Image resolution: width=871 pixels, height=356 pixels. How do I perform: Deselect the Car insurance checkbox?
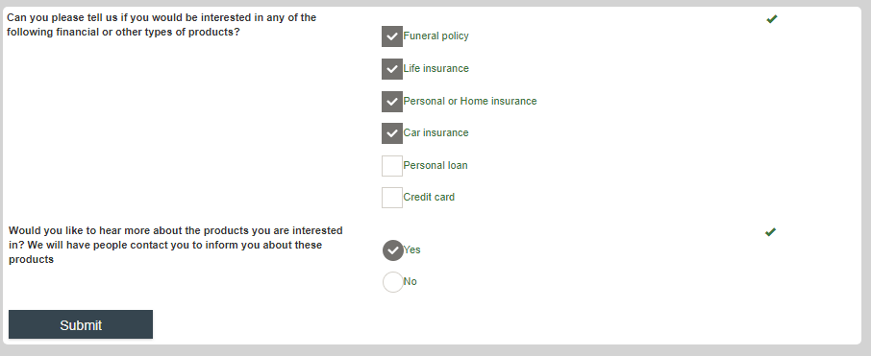tap(392, 133)
